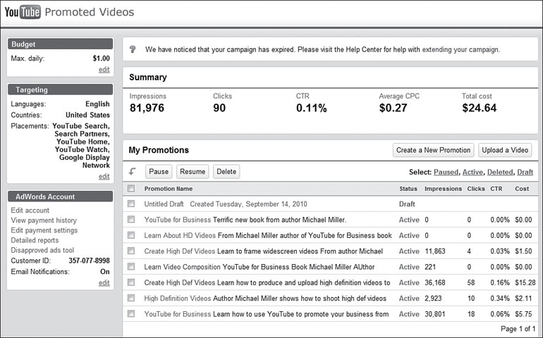The height and width of the screenshot is (338, 543).
Task: Click the summary impressions value 81,976
Action: [147, 108]
